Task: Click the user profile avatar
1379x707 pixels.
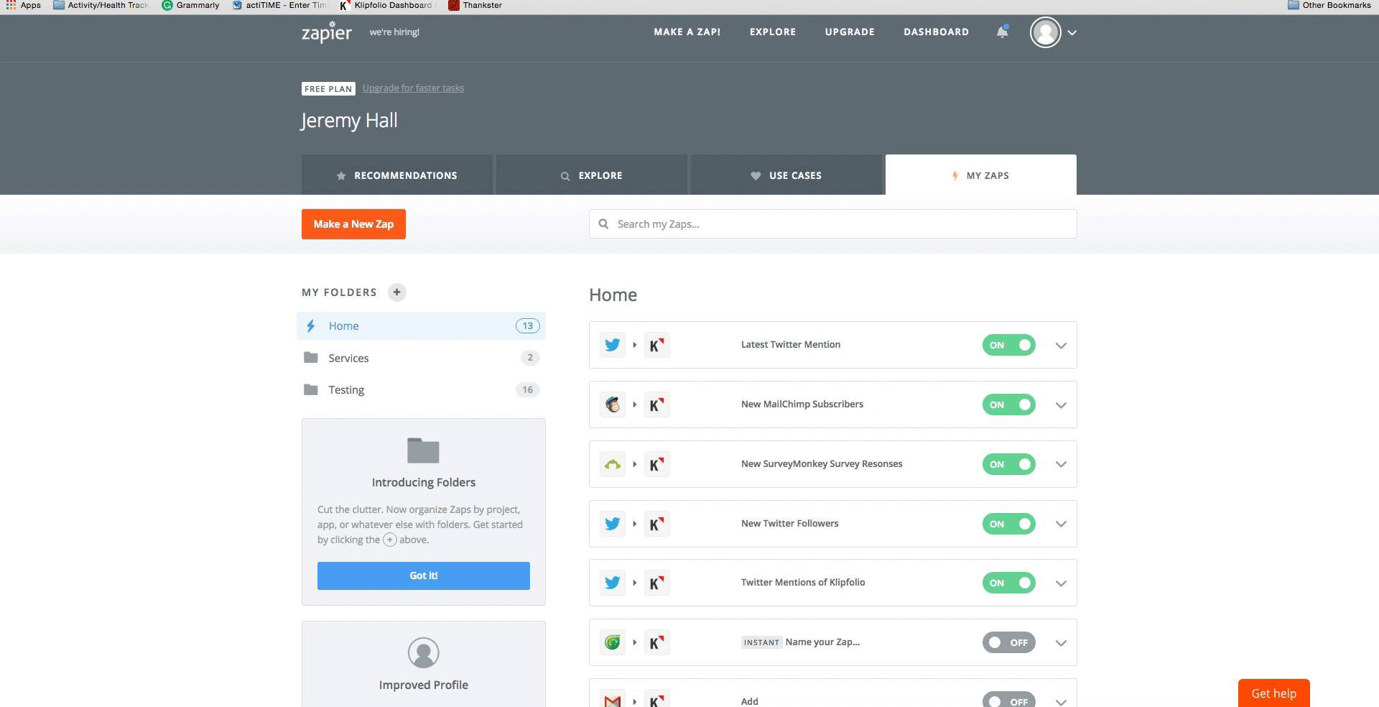Action: 1045,32
